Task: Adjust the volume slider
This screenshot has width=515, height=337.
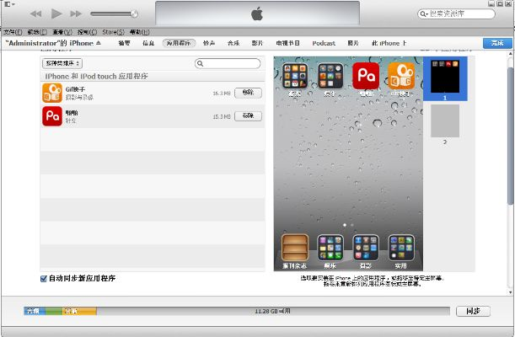Action: (115, 14)
